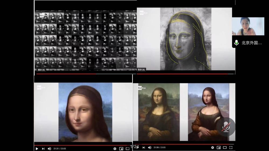Image resolution: width=269 pixels, height=151 pixels.
Task: Enable miniplayer in the 21:31 player
Action: coord(121,149)
